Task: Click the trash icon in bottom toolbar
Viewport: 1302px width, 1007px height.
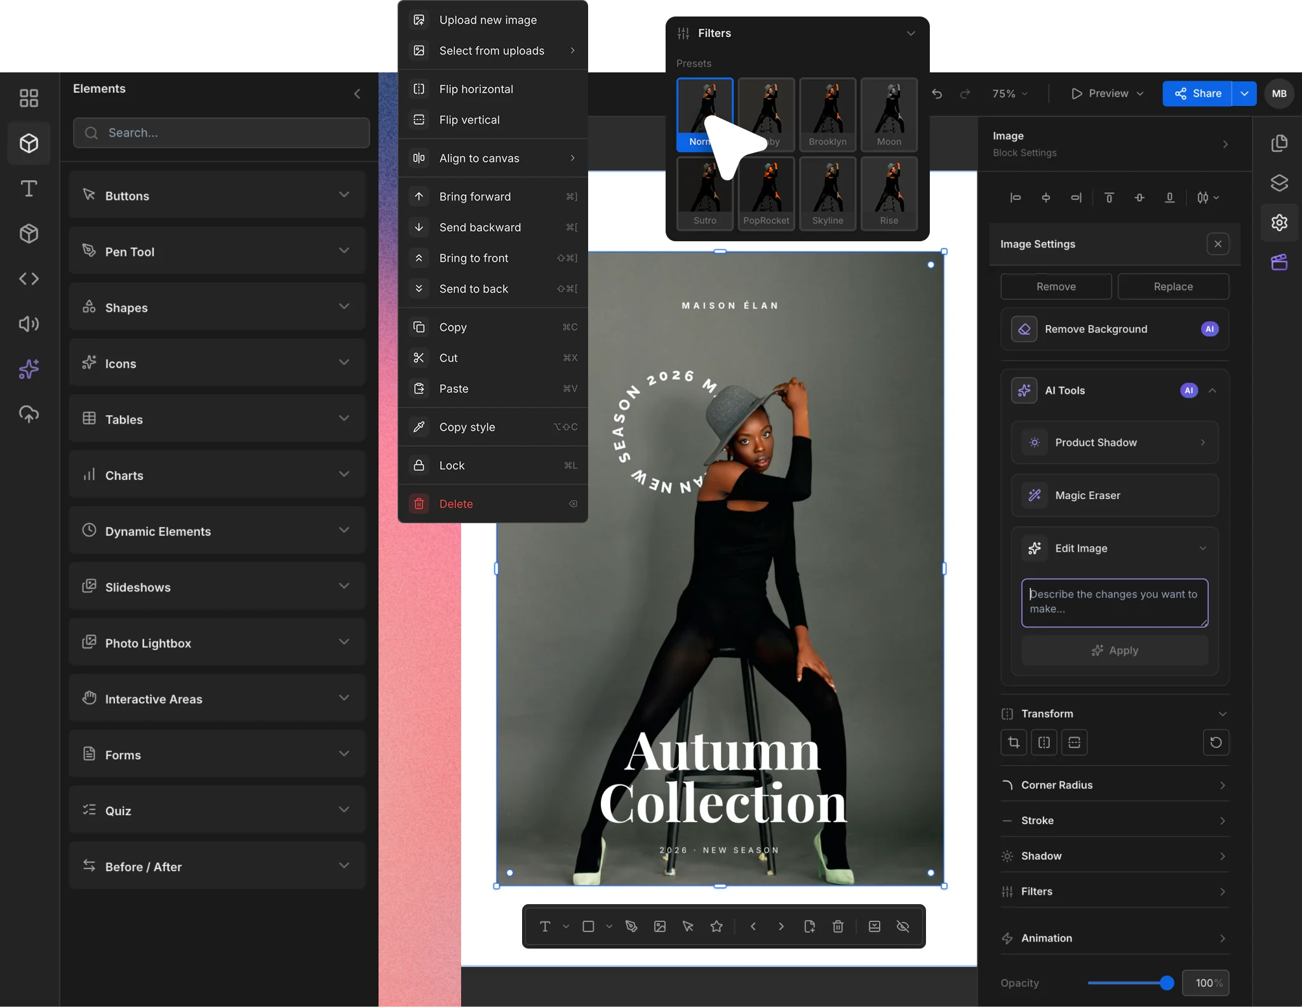Action: 838,926
